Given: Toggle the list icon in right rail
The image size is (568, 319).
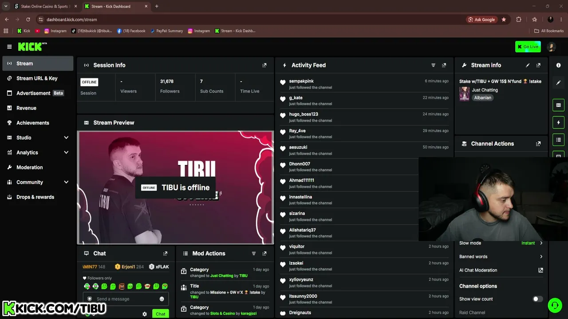Looking at the screenshot, I should coord(558,140).
